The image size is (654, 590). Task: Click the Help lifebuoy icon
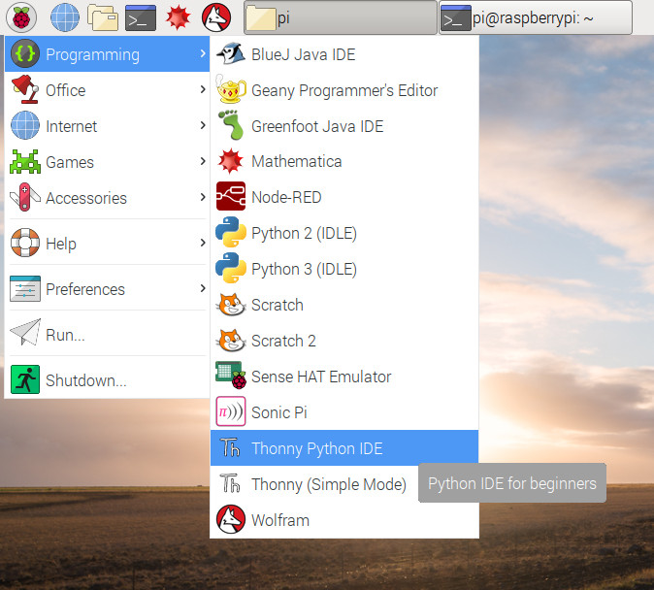(x=25, y=243)
